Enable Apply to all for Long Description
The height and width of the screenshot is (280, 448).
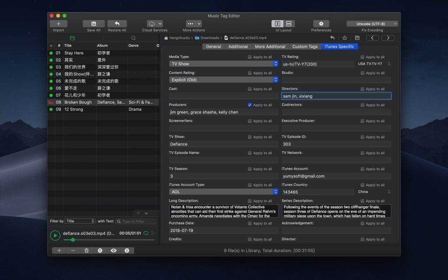pyautogui.click(x=250, y=201)
